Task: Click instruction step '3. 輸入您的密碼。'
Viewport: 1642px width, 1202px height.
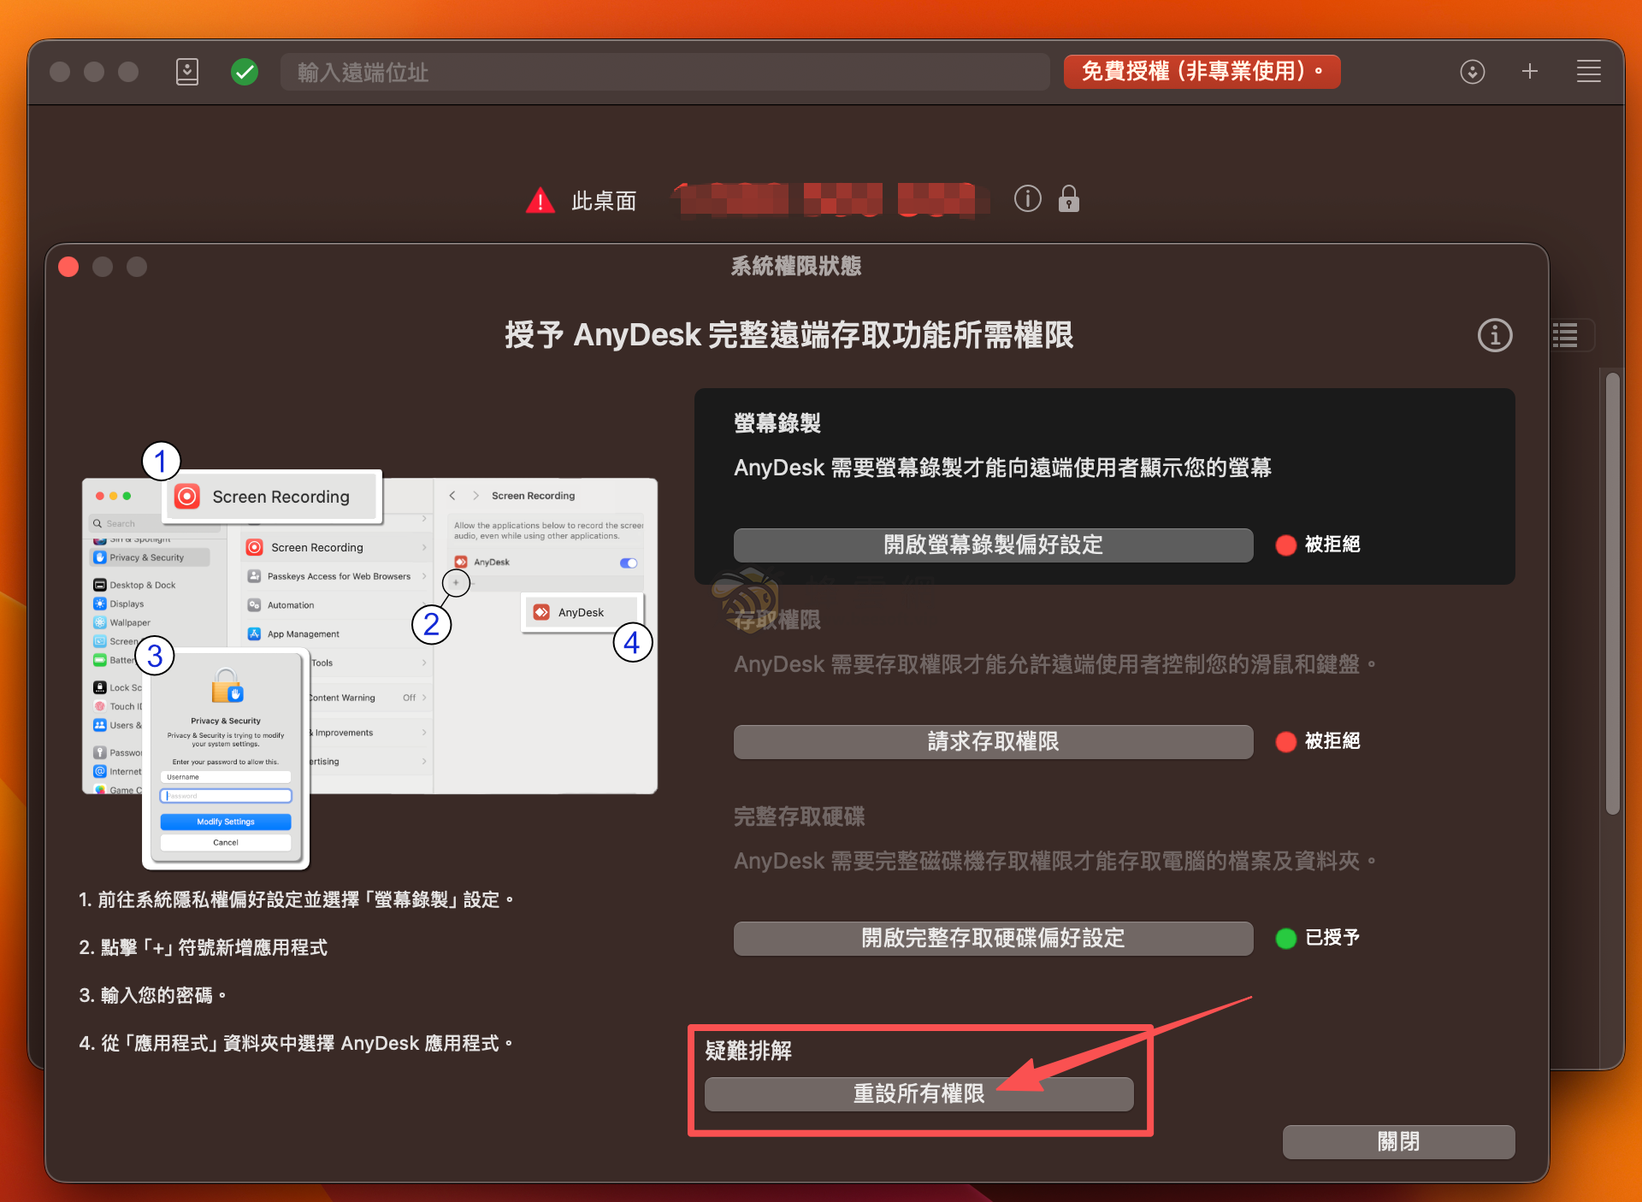Action: (153, 995)
